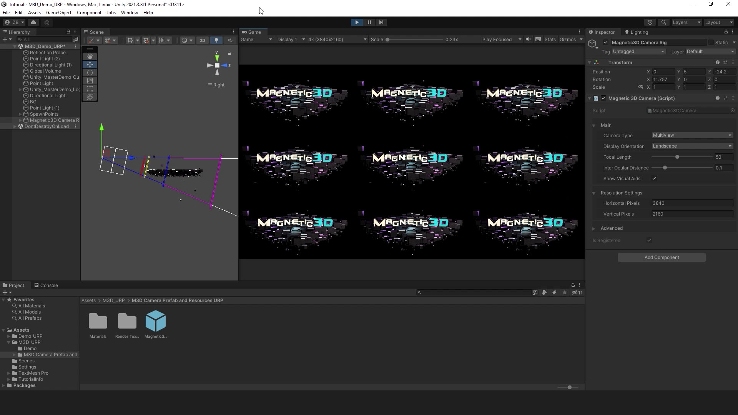
Task: Select the Rect Transform tool
Action: click(90, 89)
